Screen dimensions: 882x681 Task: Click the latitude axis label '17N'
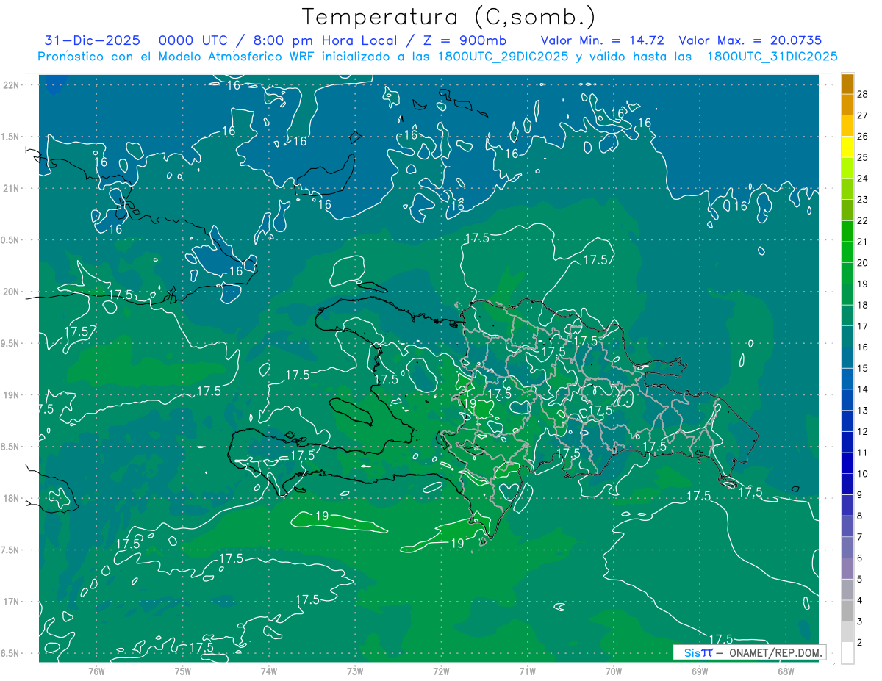(11, 602)
